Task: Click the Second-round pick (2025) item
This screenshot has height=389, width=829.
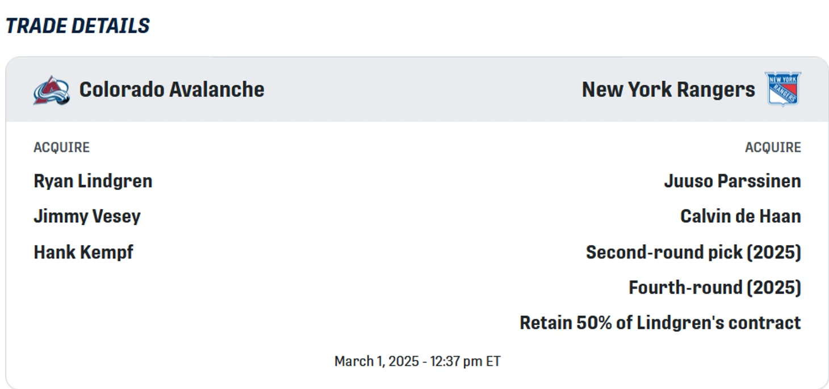Action: click(x=693, y=252)
